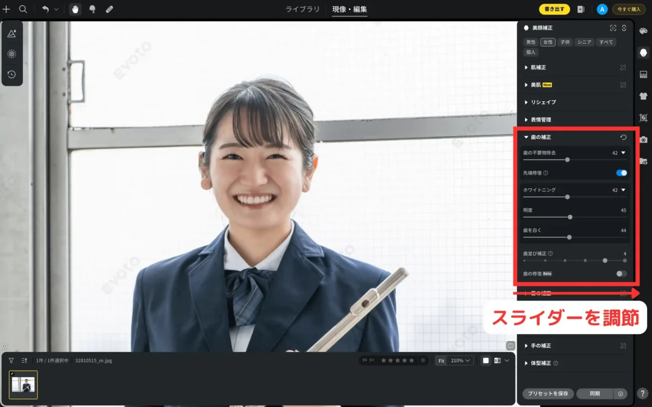This screenshot has width=652, height=407.
Task: Toggle 手の補正 effect off icon
Action: [x=623, y=345]
